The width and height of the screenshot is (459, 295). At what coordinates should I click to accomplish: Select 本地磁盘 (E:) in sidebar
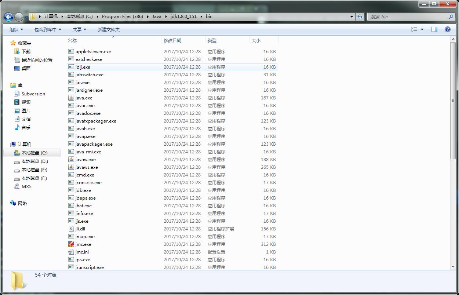coord(34,170)
